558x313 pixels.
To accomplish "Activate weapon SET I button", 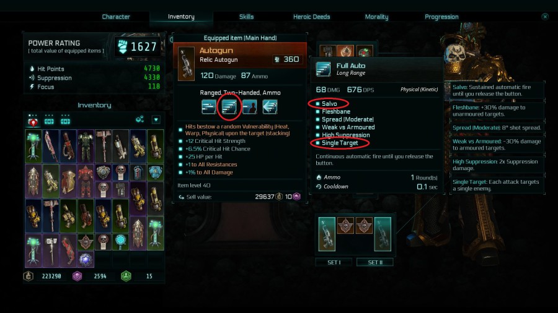I will [x=334, y=262].
